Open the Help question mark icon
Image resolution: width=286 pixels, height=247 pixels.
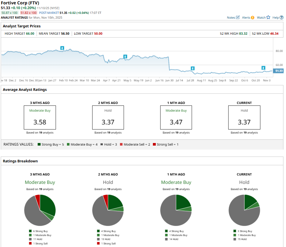[x=282, y=18]
